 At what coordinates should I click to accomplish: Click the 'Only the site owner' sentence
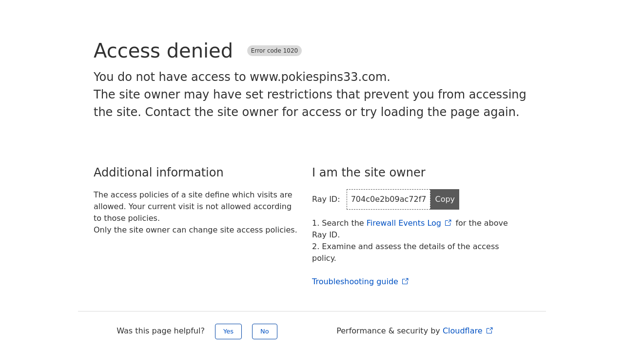195,230
